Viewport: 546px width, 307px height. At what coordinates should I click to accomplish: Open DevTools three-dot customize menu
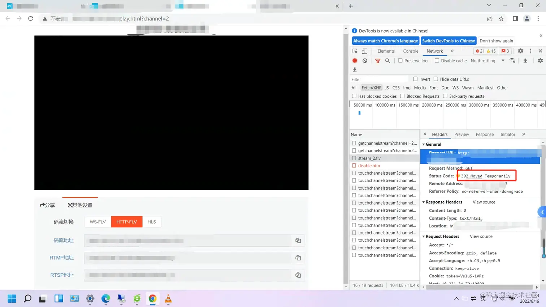click(530, 51)
